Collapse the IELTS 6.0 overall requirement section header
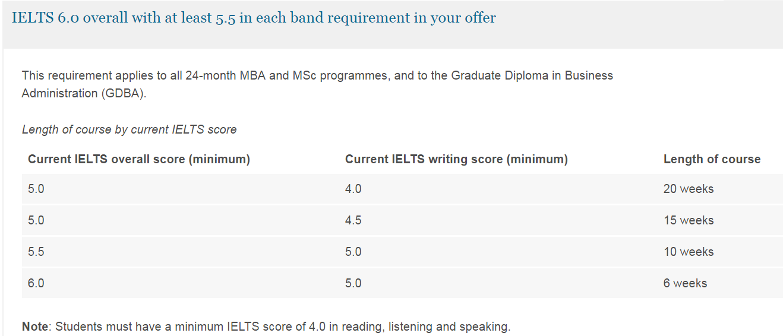783x336 pixels. pos(254,18)
